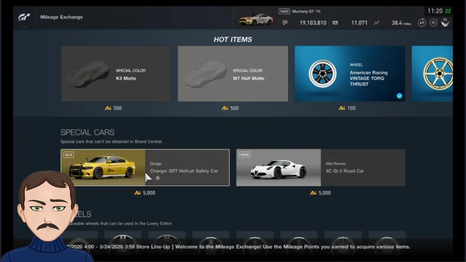
Task: Click the SPECIAL CARS heading
Action: [x=87, y=132]
